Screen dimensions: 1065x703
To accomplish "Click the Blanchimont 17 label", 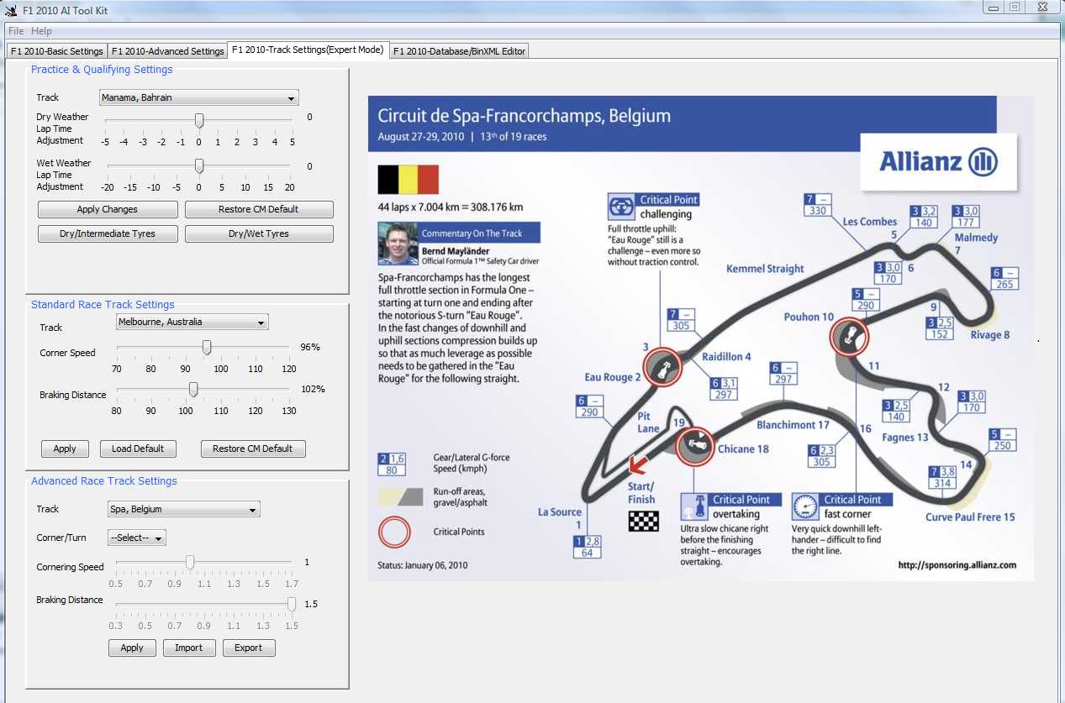I will click(793, 425).
